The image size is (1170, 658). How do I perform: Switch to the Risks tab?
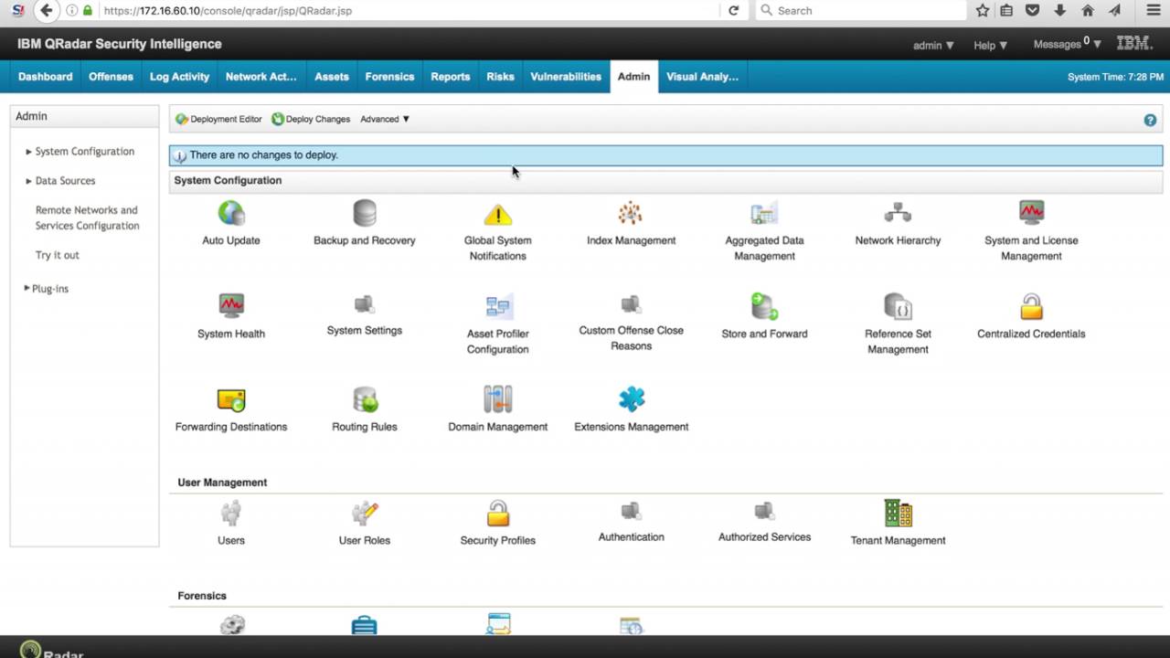[500, 77]
